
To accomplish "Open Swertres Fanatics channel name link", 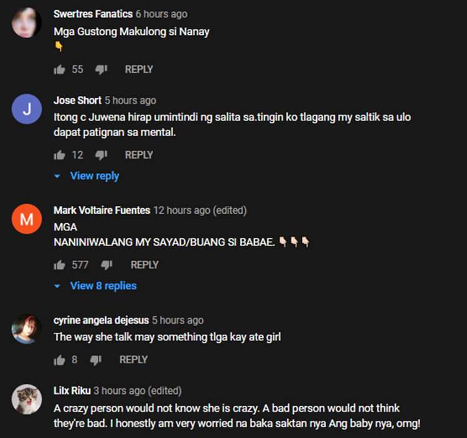I will (93, 14).
